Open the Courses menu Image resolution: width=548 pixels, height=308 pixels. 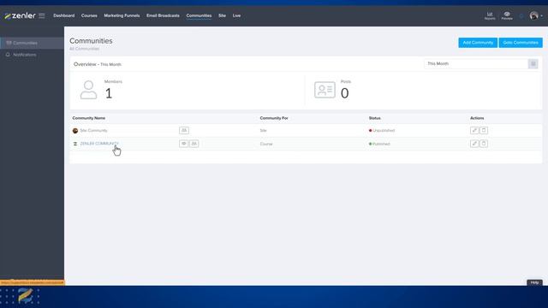pyautogui.click(x=89, y=15)
